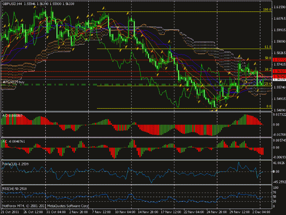
Task: Click the #7524815 buy order label
Action: tap(13, 82)
